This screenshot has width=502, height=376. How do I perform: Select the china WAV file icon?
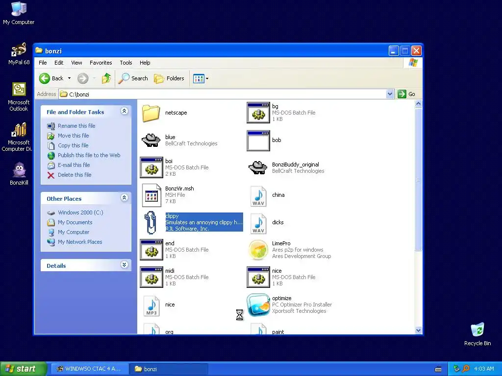tap(258, 196)
